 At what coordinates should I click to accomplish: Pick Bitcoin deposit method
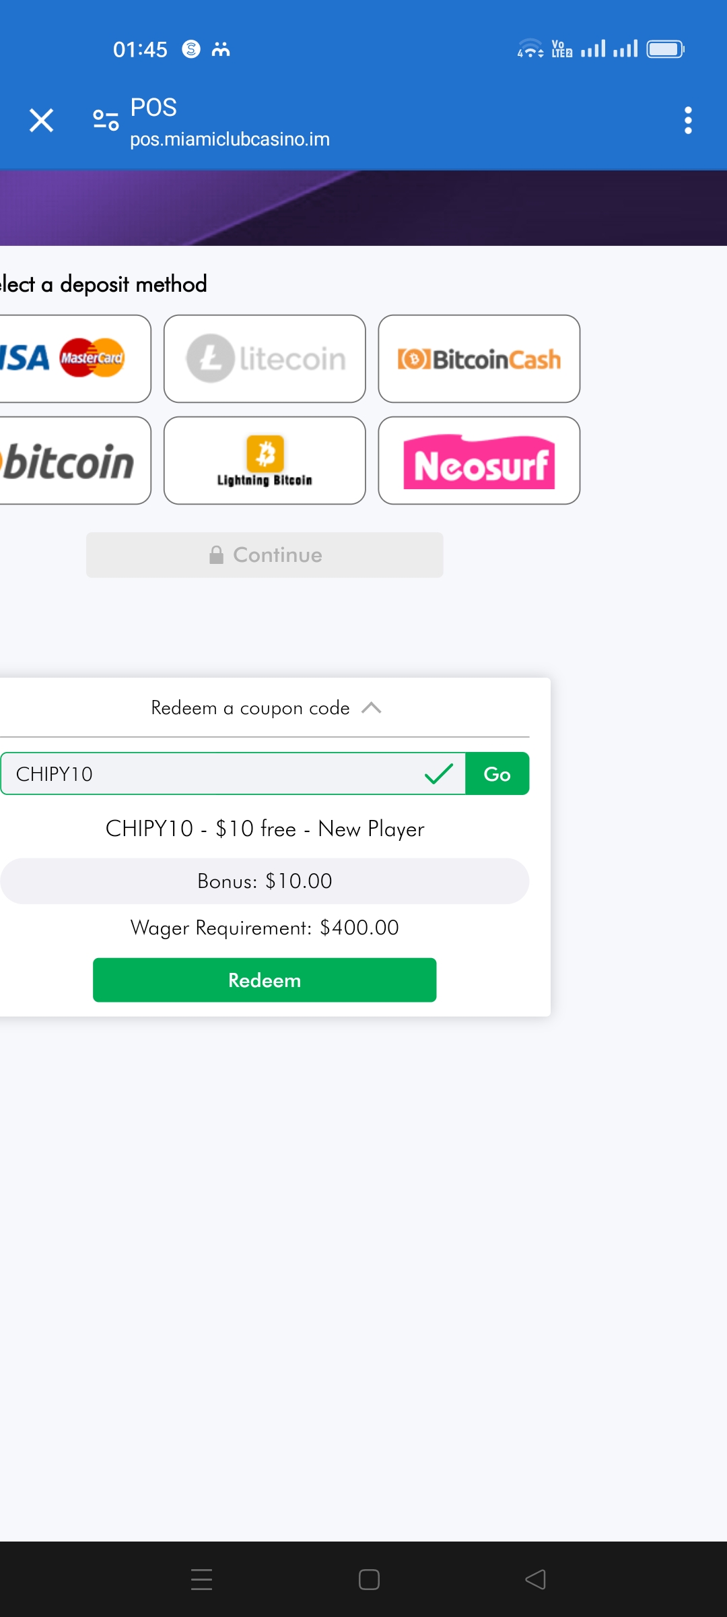[x=74, y=461]
